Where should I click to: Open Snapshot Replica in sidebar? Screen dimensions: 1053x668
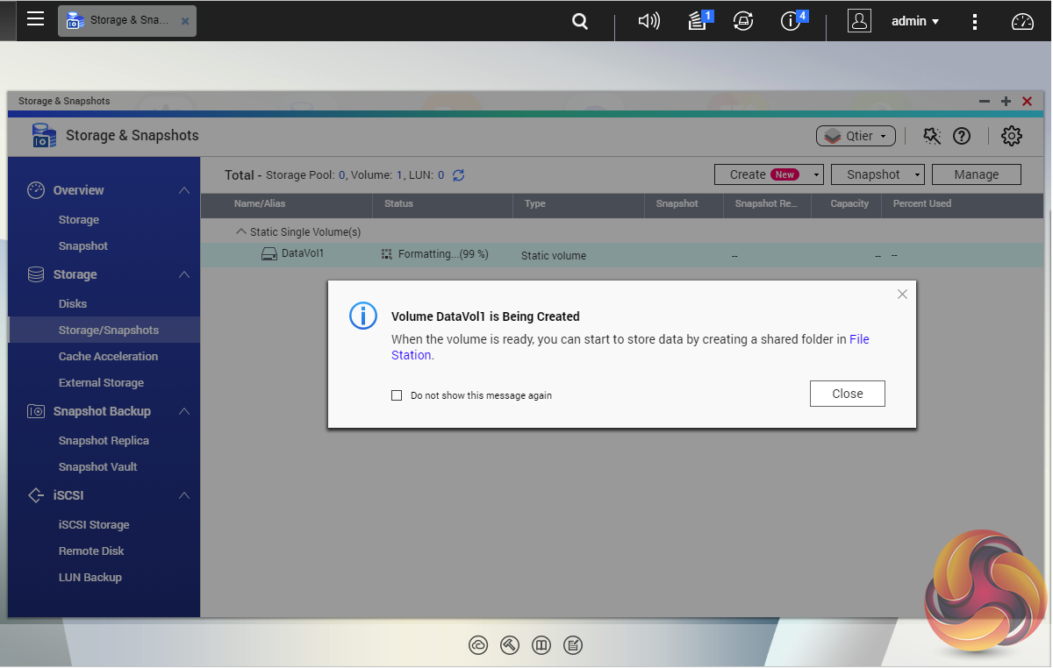(x=104, y=441)
